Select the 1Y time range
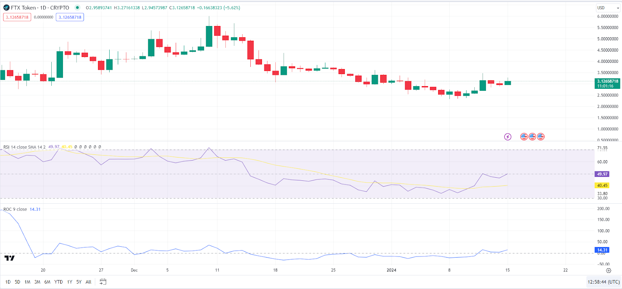622x289 pixels. point(70,282)
